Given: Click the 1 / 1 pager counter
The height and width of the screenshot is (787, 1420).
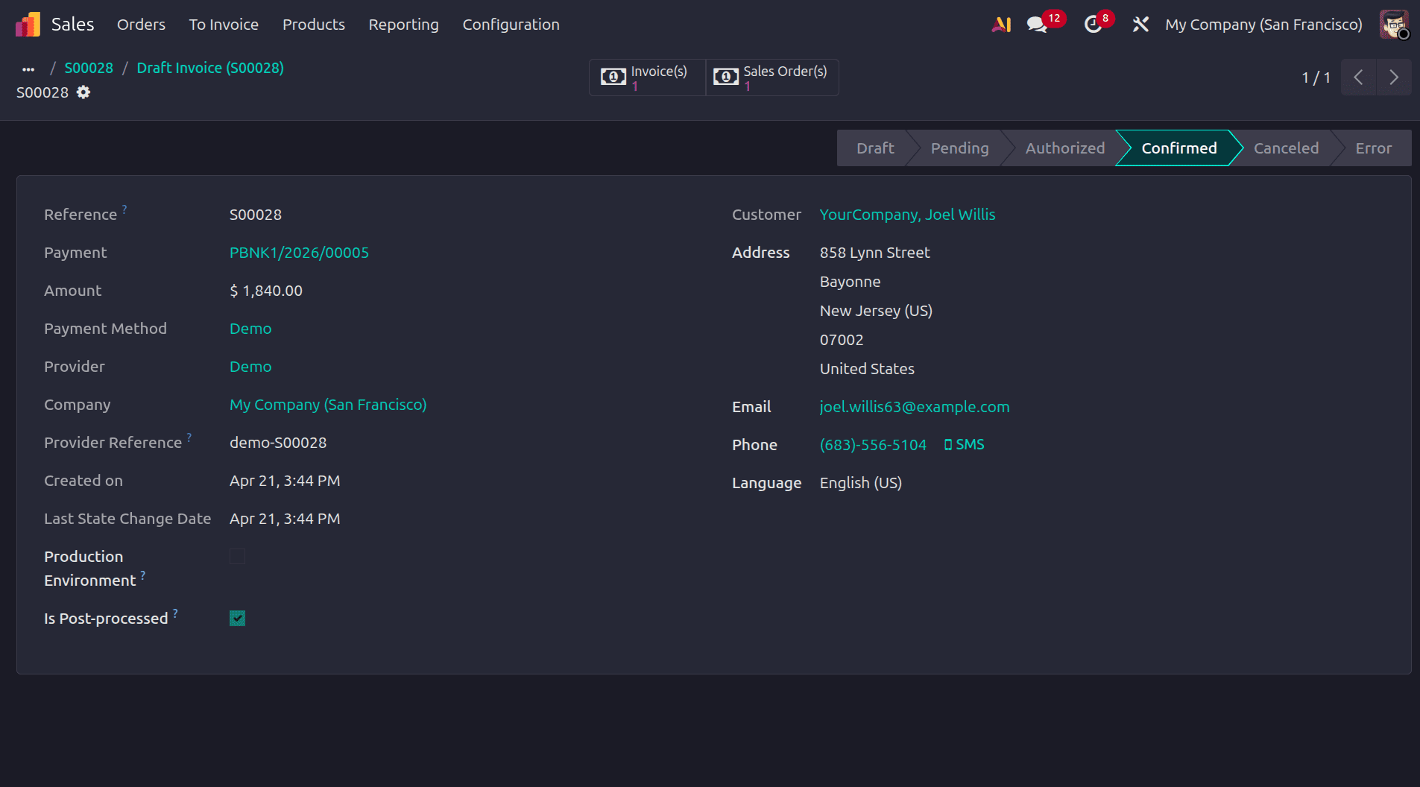Looking at the screenshot, I should pos(1316,78).
